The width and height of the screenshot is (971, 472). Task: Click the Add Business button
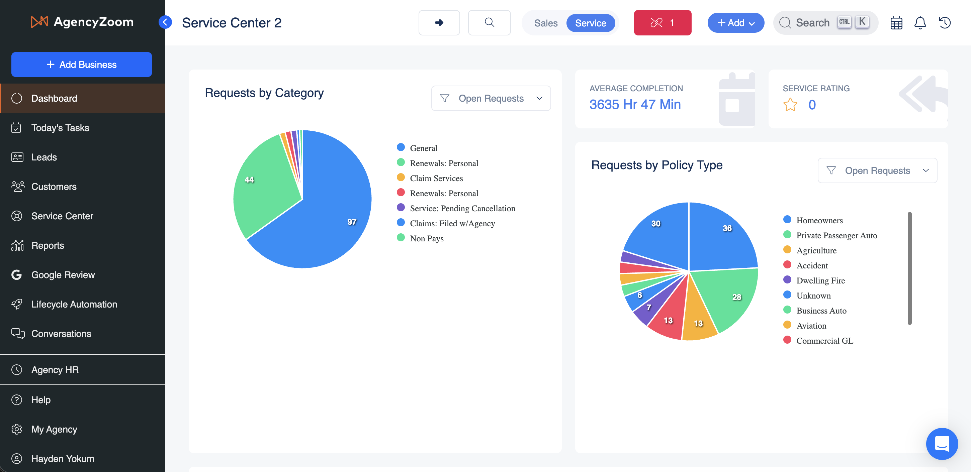point(81,65)
